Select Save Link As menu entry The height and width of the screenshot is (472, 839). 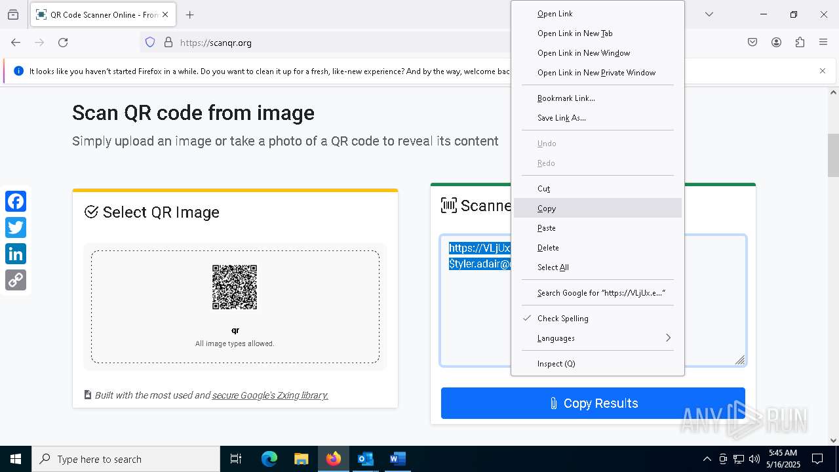point(598,118)
